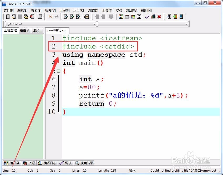Viewport: 223px width, 175px height.
Task: Click the Save file toolbar icon
Action: pyautogui.click(x=20, y=17)
